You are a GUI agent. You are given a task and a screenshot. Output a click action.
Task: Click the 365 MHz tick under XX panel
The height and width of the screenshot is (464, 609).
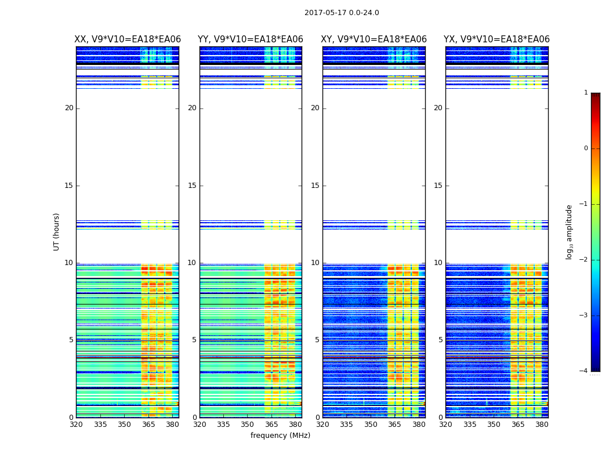coord(148,425)
